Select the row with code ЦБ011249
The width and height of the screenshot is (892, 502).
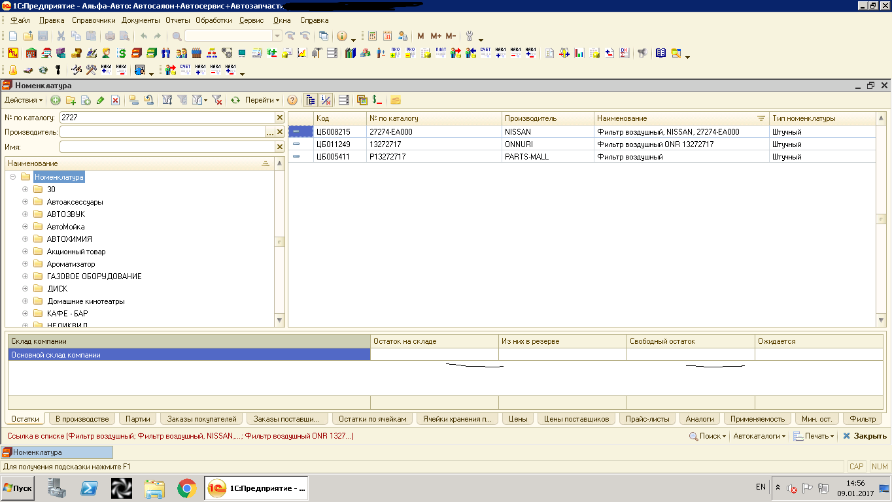[x=581, y=144]
